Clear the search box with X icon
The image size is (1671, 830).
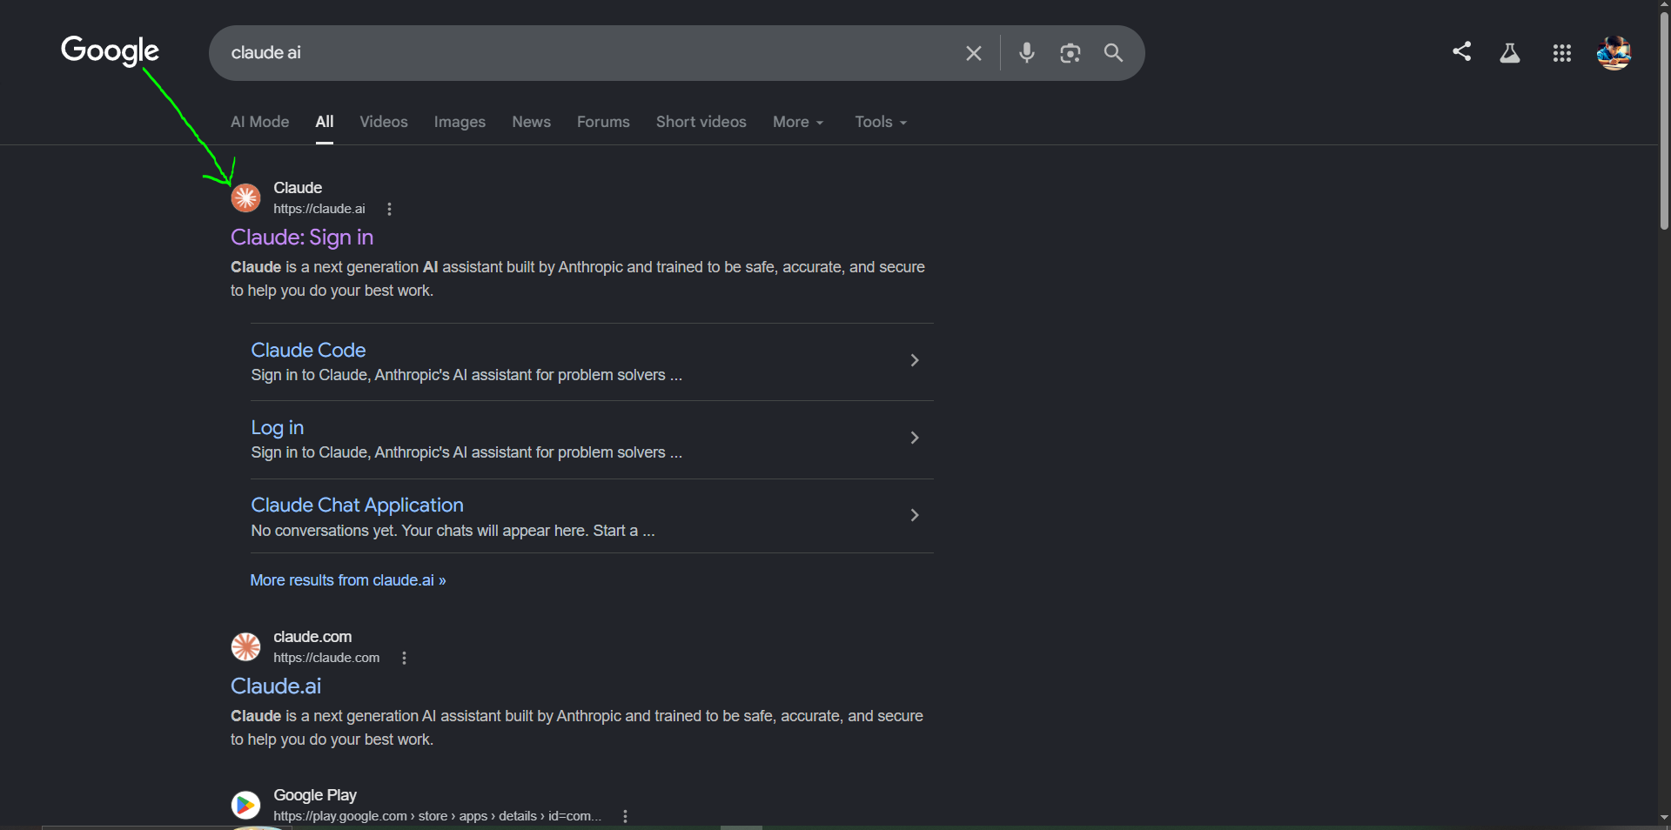(x=973, y=53)
